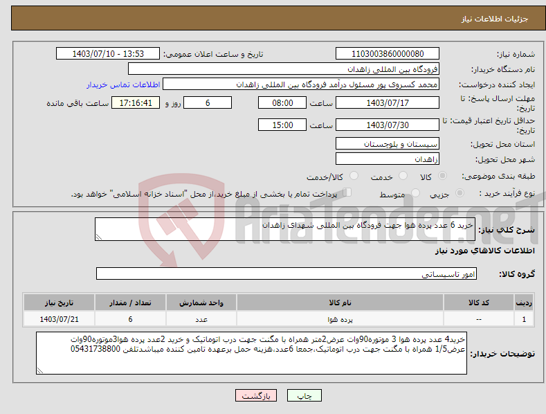Select the خدمت radio button
Viewport: 546px width, 414px height.
(403, 176)
